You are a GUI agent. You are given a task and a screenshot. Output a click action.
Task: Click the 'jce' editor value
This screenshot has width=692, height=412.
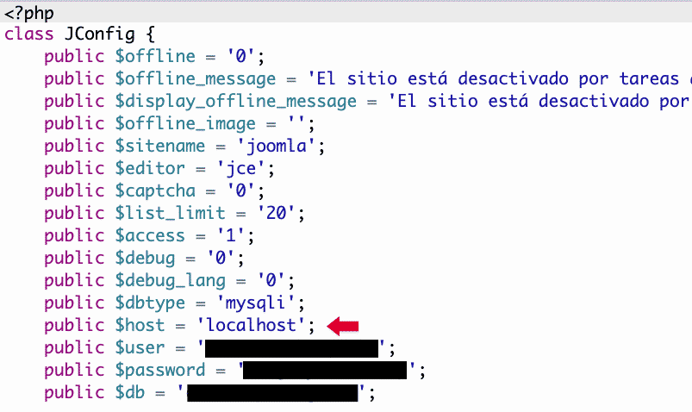241,169
